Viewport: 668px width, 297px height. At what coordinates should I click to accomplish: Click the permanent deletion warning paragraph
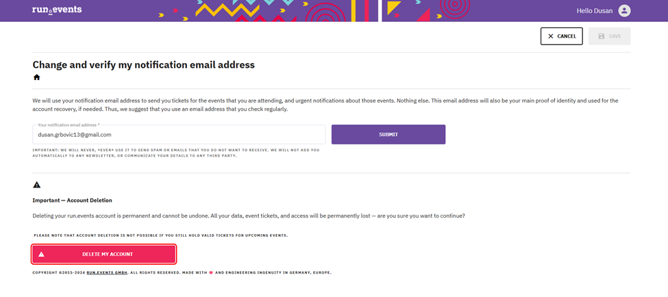pos(248,216)
